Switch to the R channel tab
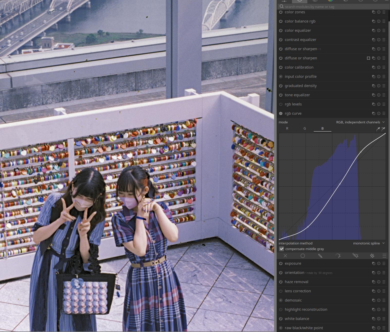This screenshot has width=390, height=332. pos(287,128)
